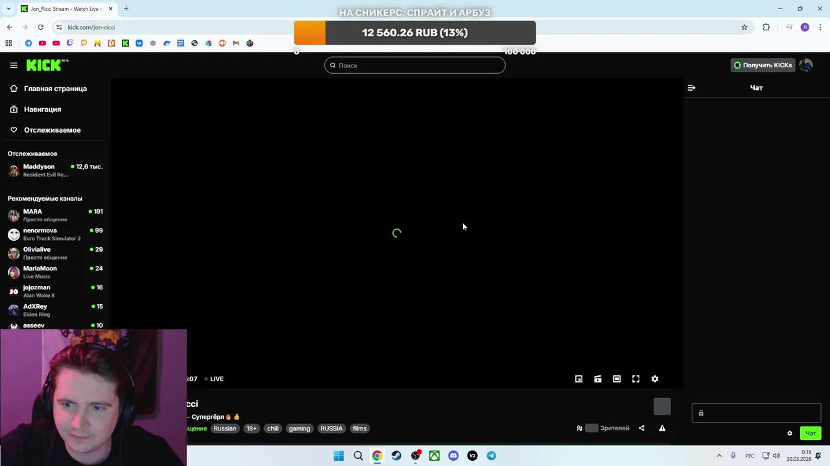Image resolution: width=830 pixels, height=466 pixels.
Task: Open the Chrome three-dot menu
Action: [821, 27]
